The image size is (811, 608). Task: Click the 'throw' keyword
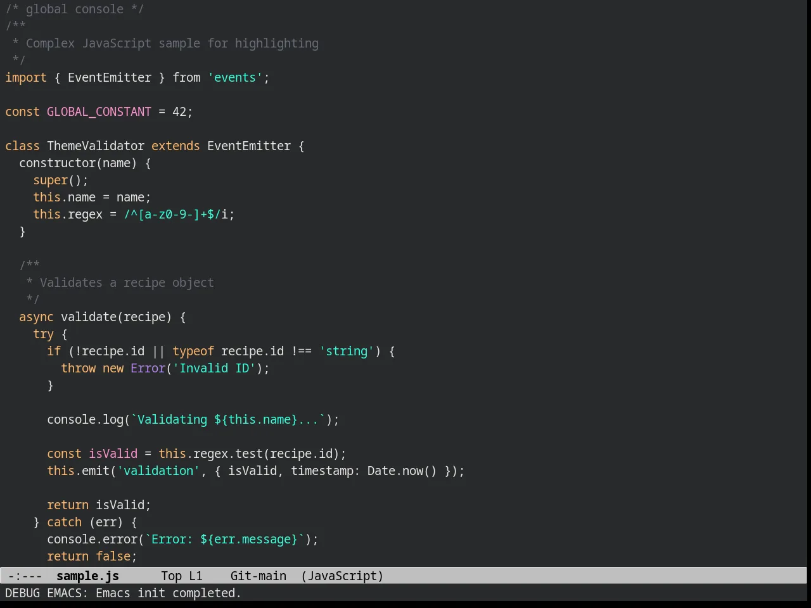click(78, 368)
